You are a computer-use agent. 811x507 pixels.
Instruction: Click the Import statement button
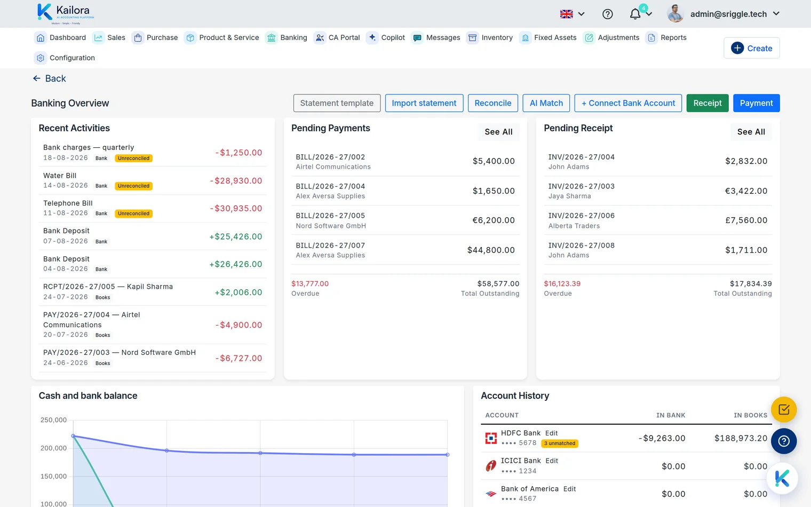424,103
